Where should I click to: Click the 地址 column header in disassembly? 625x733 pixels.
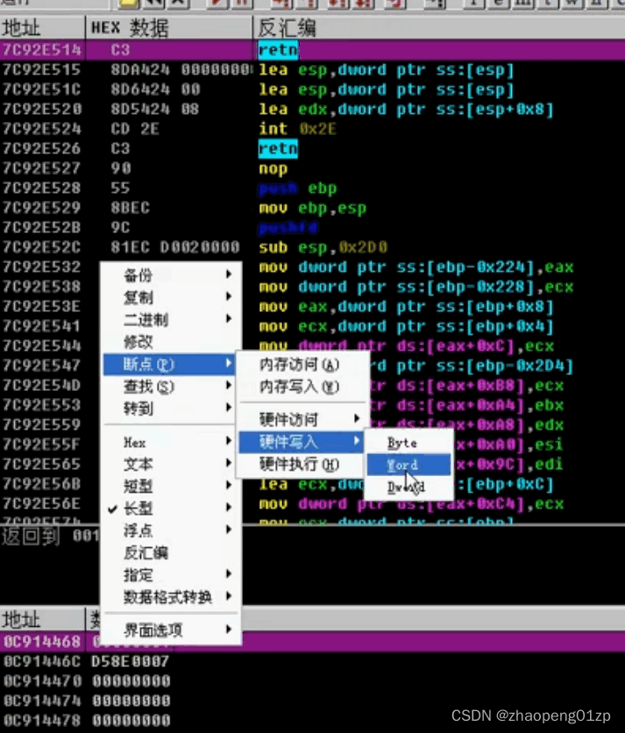pos(43,28)
